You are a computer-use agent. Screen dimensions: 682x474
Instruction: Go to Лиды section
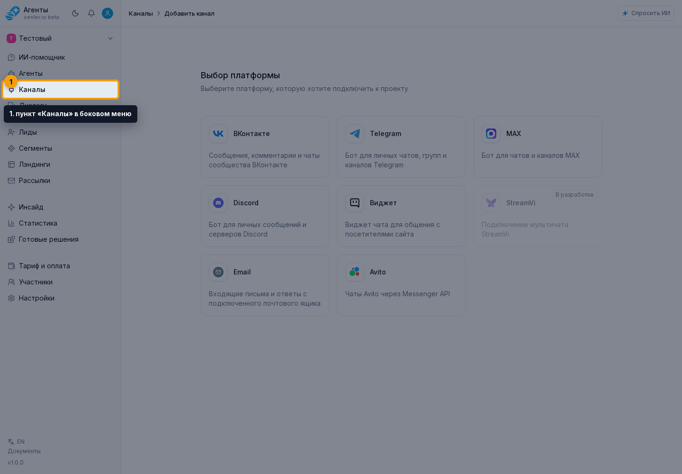60,132
